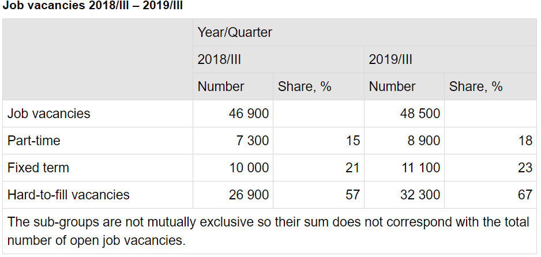
Task: Select the Number header under 2018/III
Action: [x=221, y=87]
